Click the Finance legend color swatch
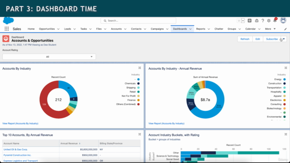Viewport: 290px width, 163px height. click(138, 100)
